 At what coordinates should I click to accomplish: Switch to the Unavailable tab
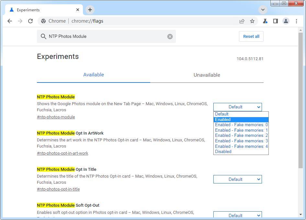tap(207, 75)
